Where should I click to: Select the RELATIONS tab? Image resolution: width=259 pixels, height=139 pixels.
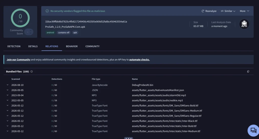click(x=52, y=46)
